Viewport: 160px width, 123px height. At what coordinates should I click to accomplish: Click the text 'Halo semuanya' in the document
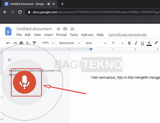point(103,77)
